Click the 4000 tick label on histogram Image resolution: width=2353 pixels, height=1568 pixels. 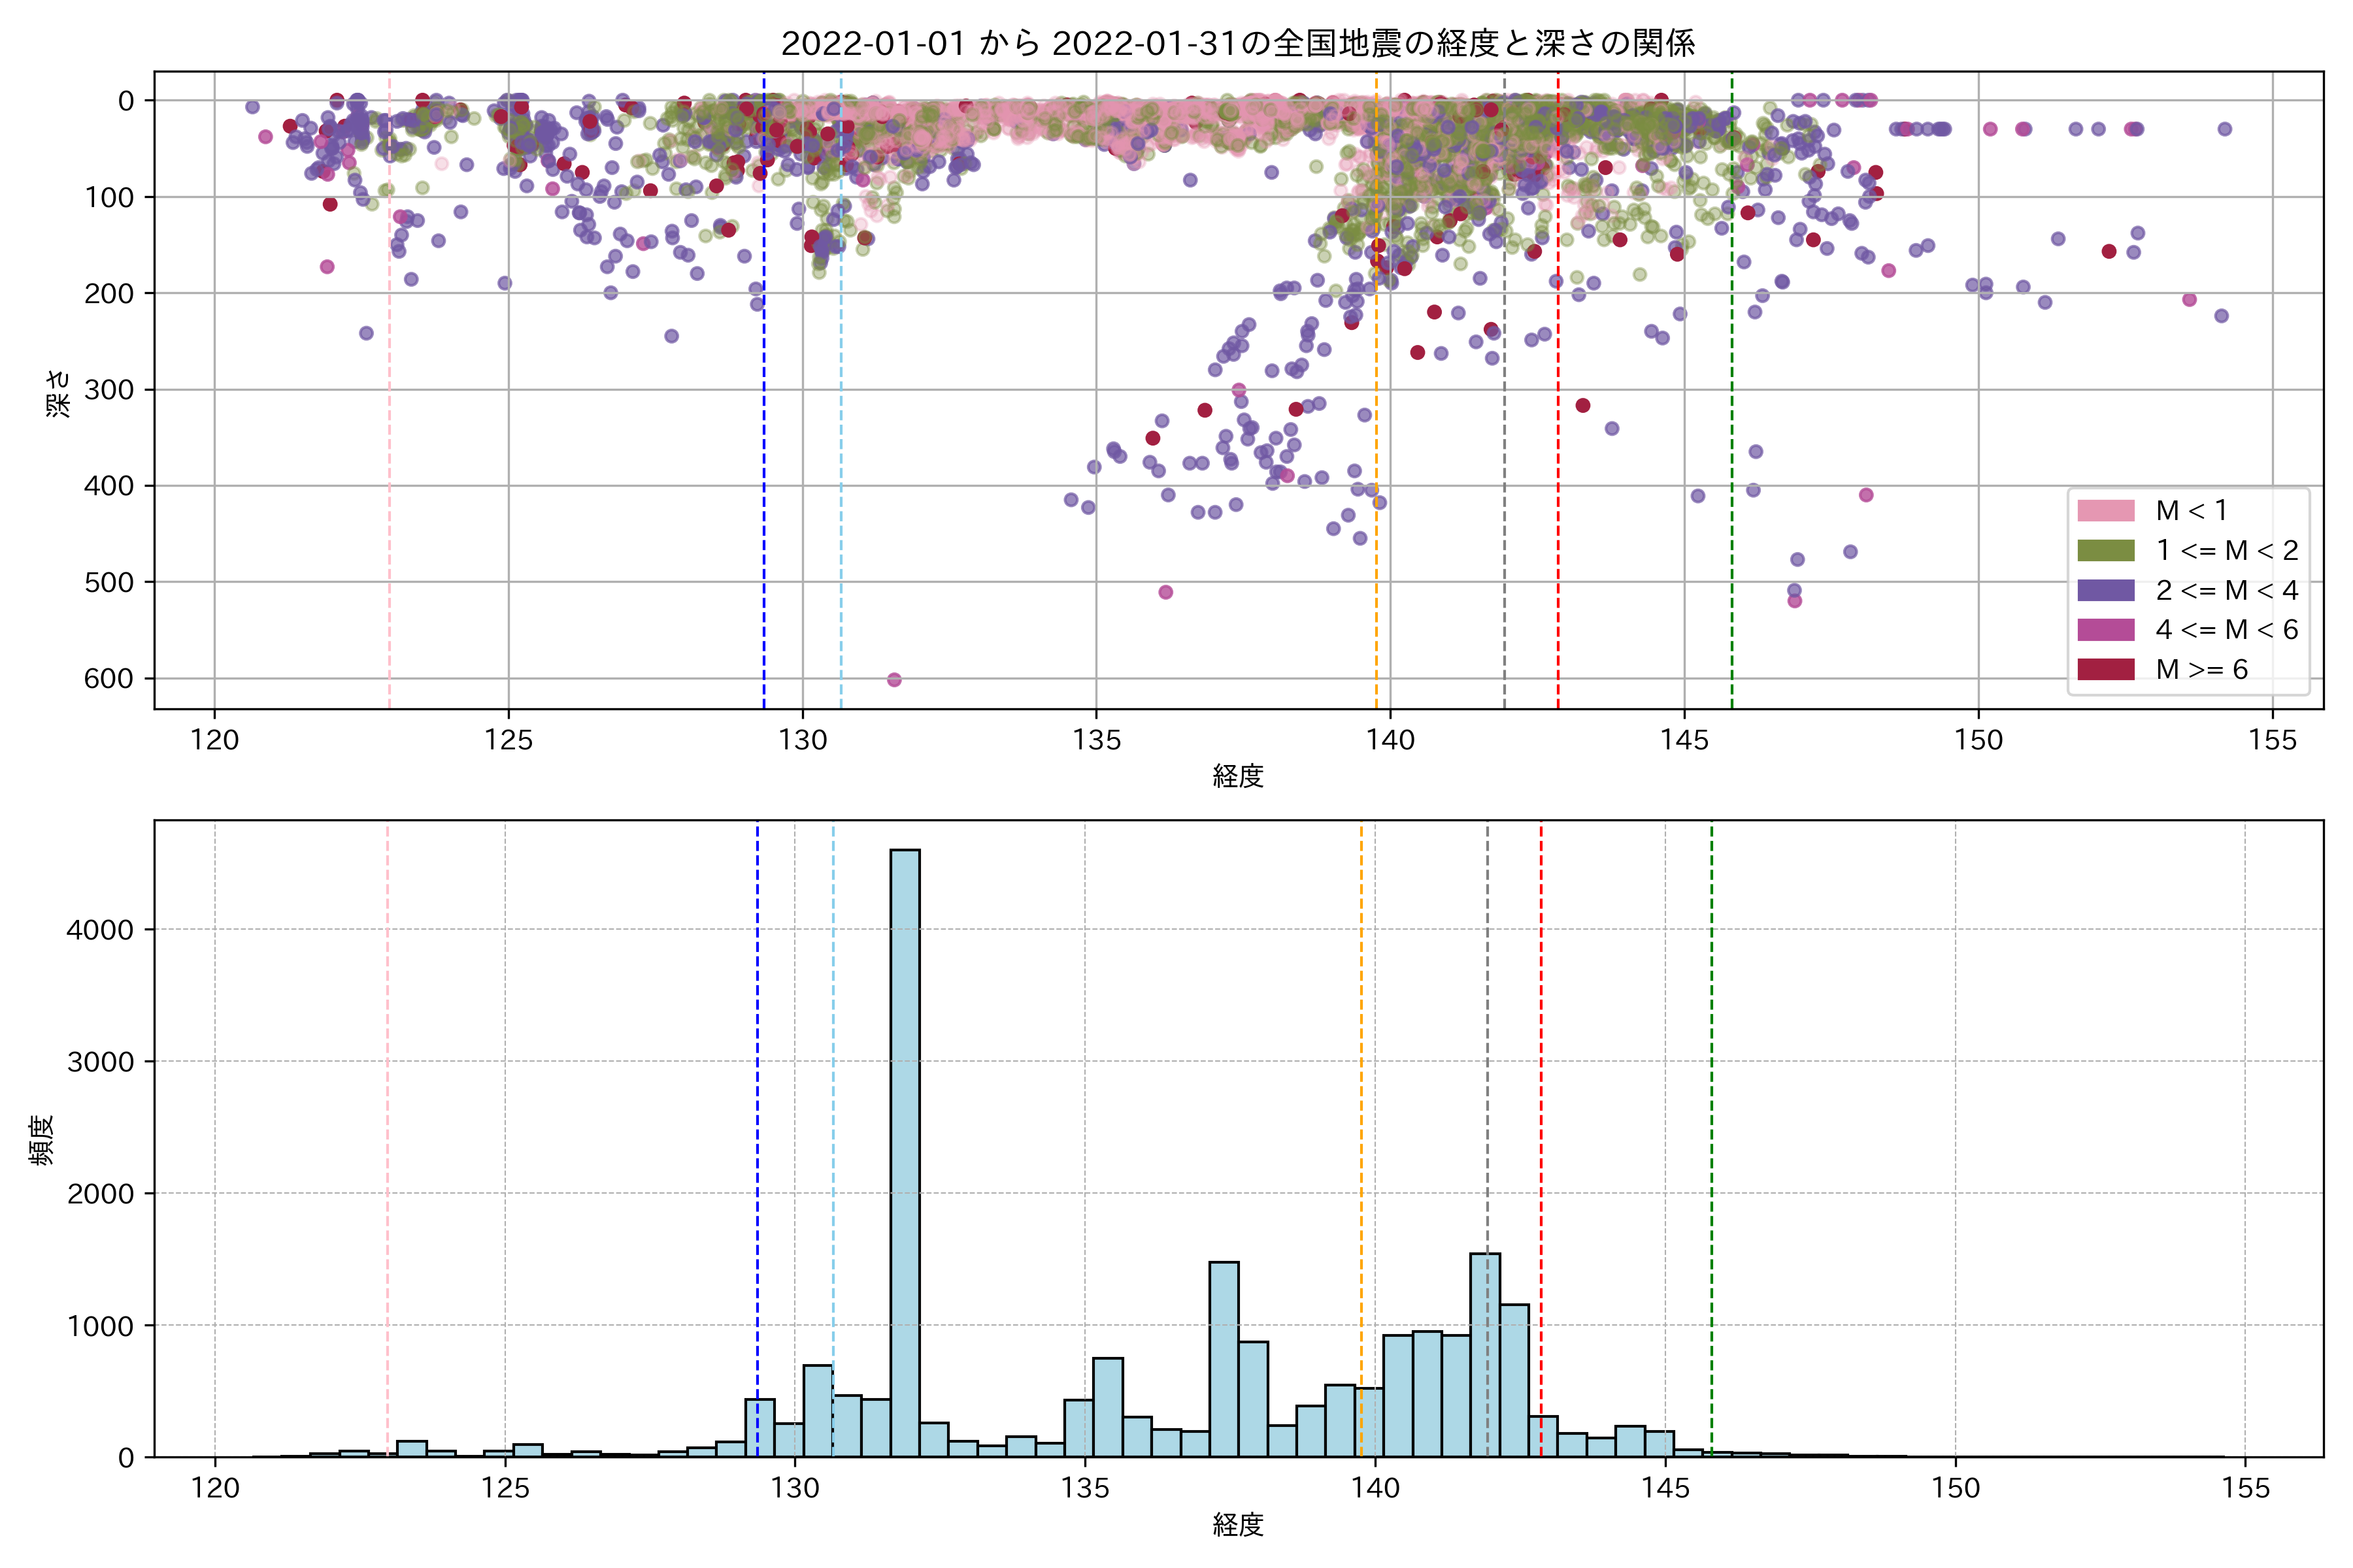[x=100, y=930]
